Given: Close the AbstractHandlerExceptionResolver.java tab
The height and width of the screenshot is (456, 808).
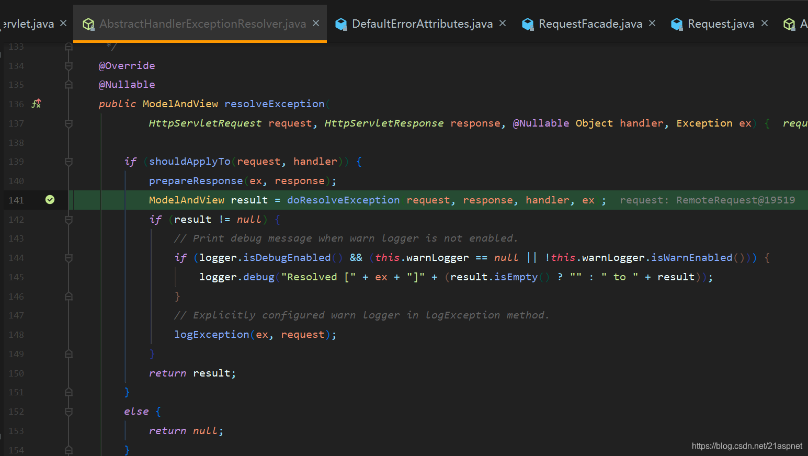Looking at the screenshot, I should click(316, 24).
